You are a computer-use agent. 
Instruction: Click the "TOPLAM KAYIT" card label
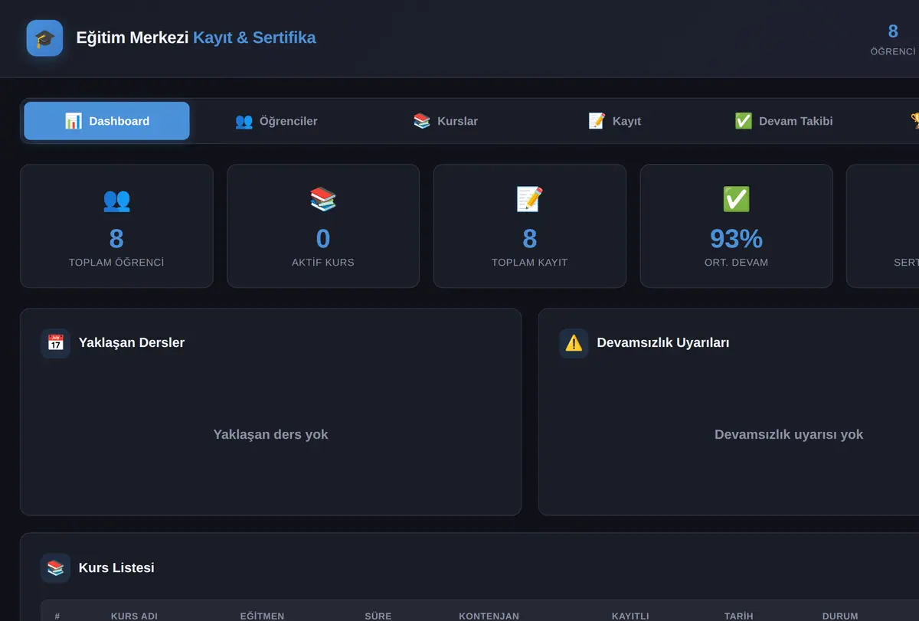click(x=530, y=263)
